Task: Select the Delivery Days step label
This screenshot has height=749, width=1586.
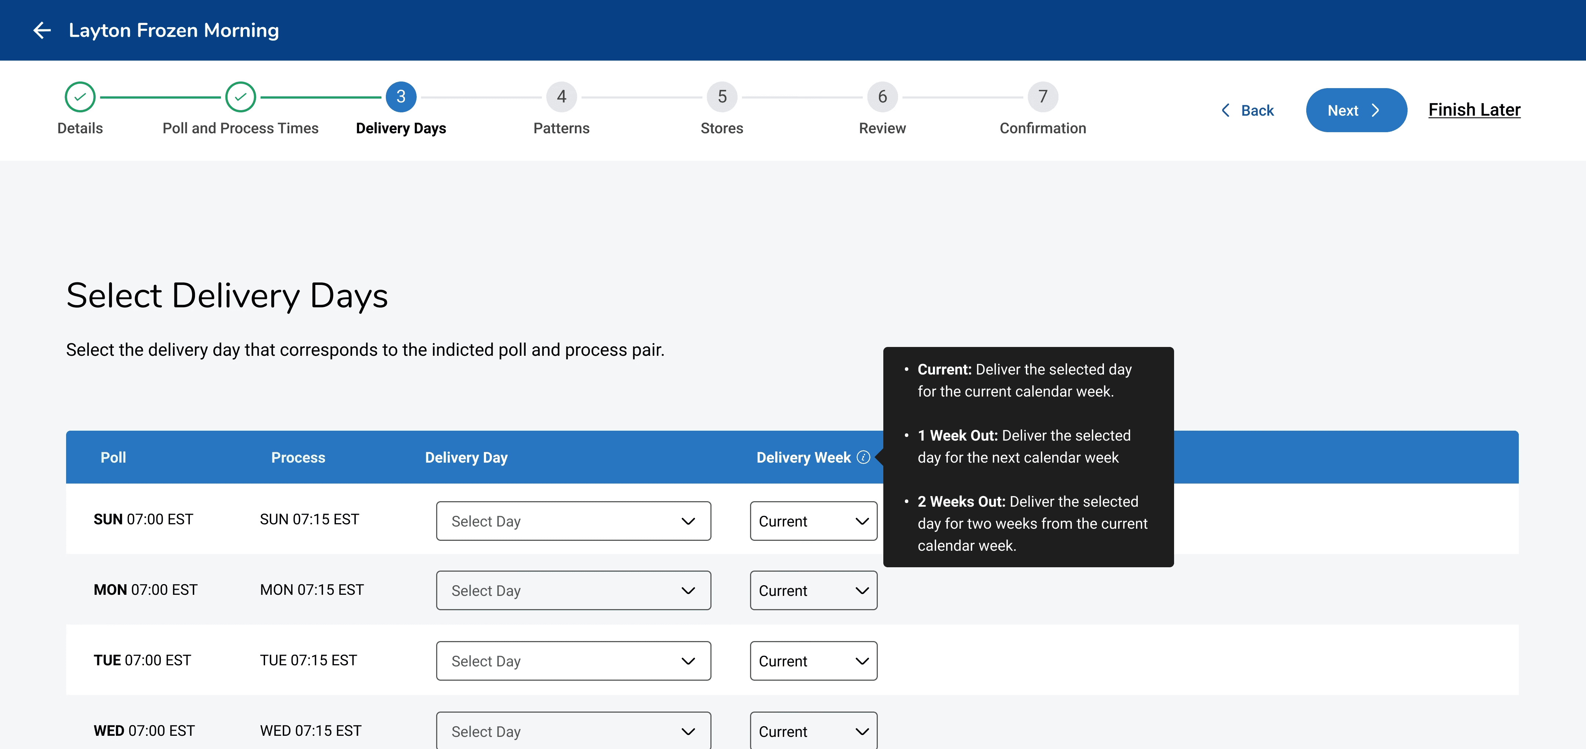Action: (x=401, y=128)
